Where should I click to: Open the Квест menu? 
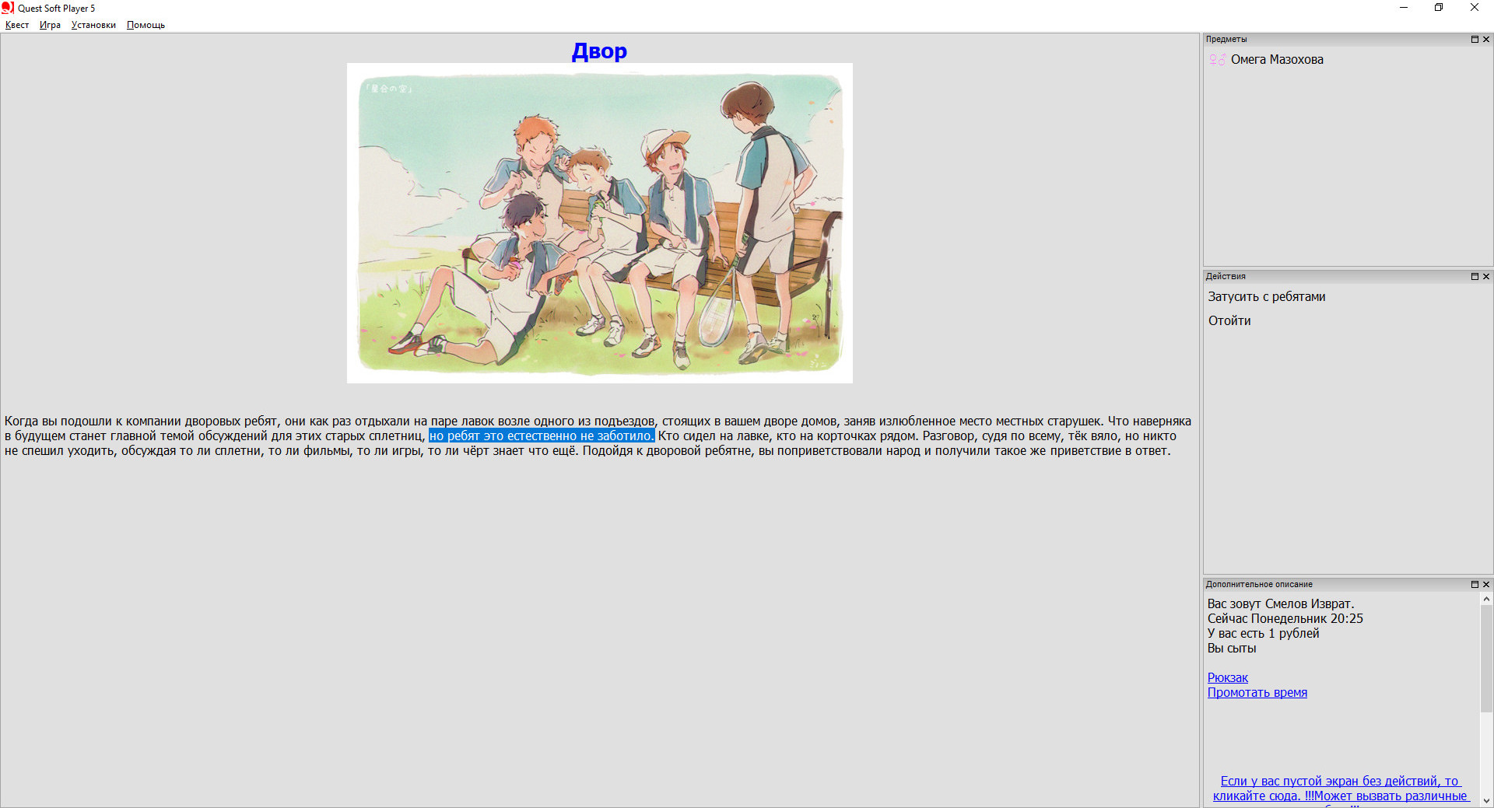click(17, 25)
